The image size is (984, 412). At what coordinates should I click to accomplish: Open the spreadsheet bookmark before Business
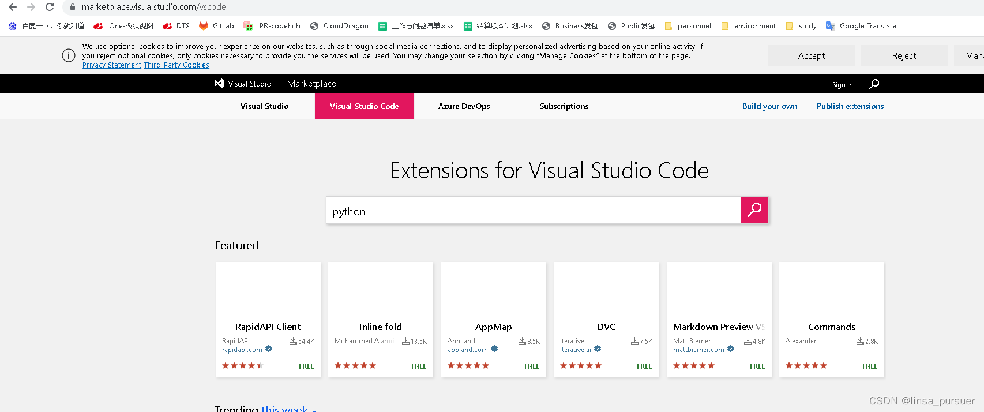pyautogui.click(x=498, y=26)
